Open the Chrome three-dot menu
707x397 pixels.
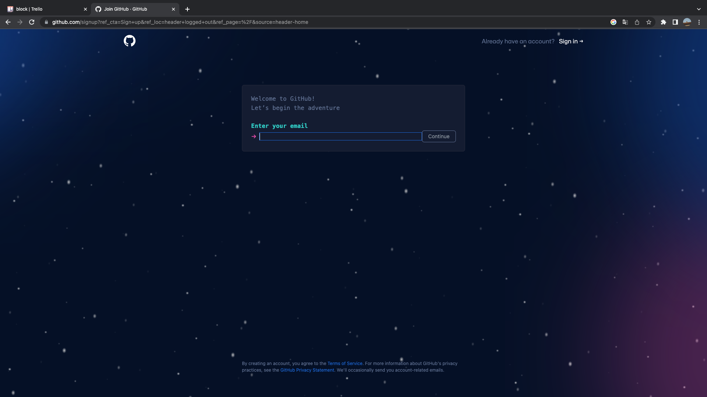click(x=699, y=22)
